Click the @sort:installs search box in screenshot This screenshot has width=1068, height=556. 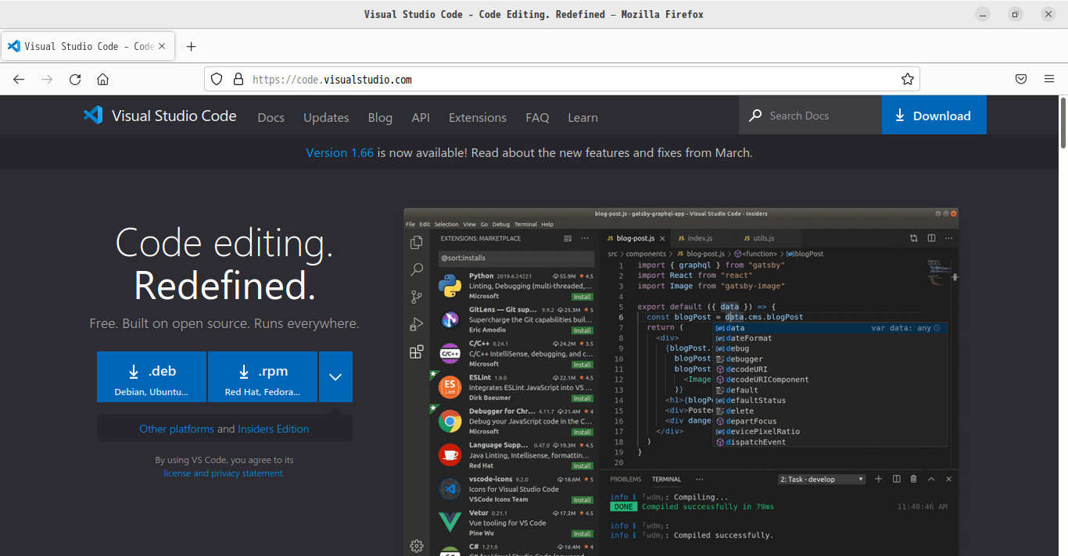point(516,258)
